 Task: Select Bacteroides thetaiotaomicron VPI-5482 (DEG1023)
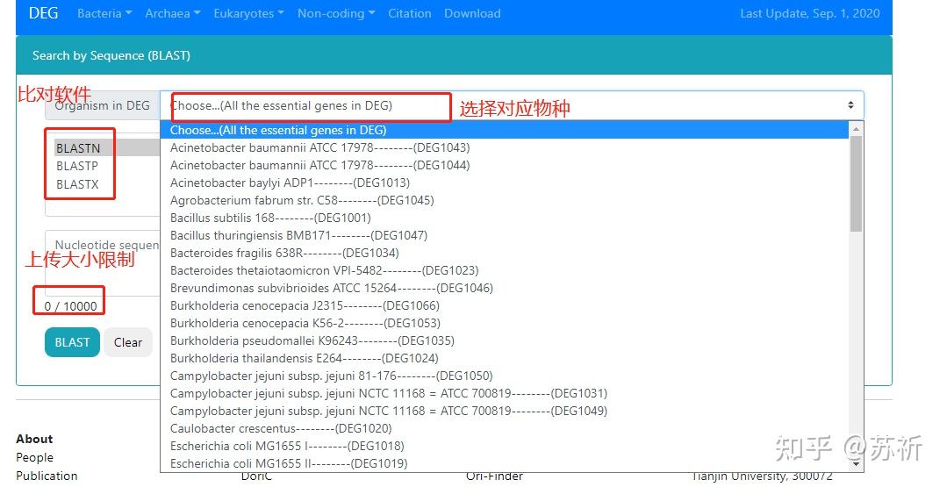(x=505, y=269)
